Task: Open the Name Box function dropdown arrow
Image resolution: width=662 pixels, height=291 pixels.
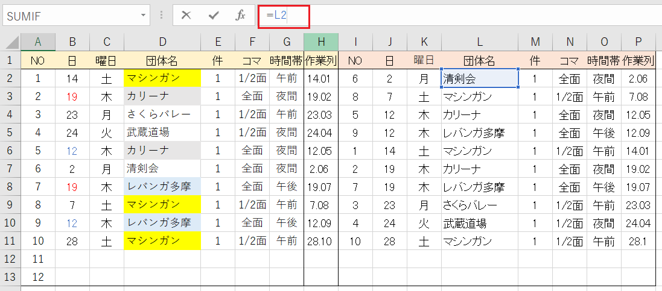Action: (144, 16)
